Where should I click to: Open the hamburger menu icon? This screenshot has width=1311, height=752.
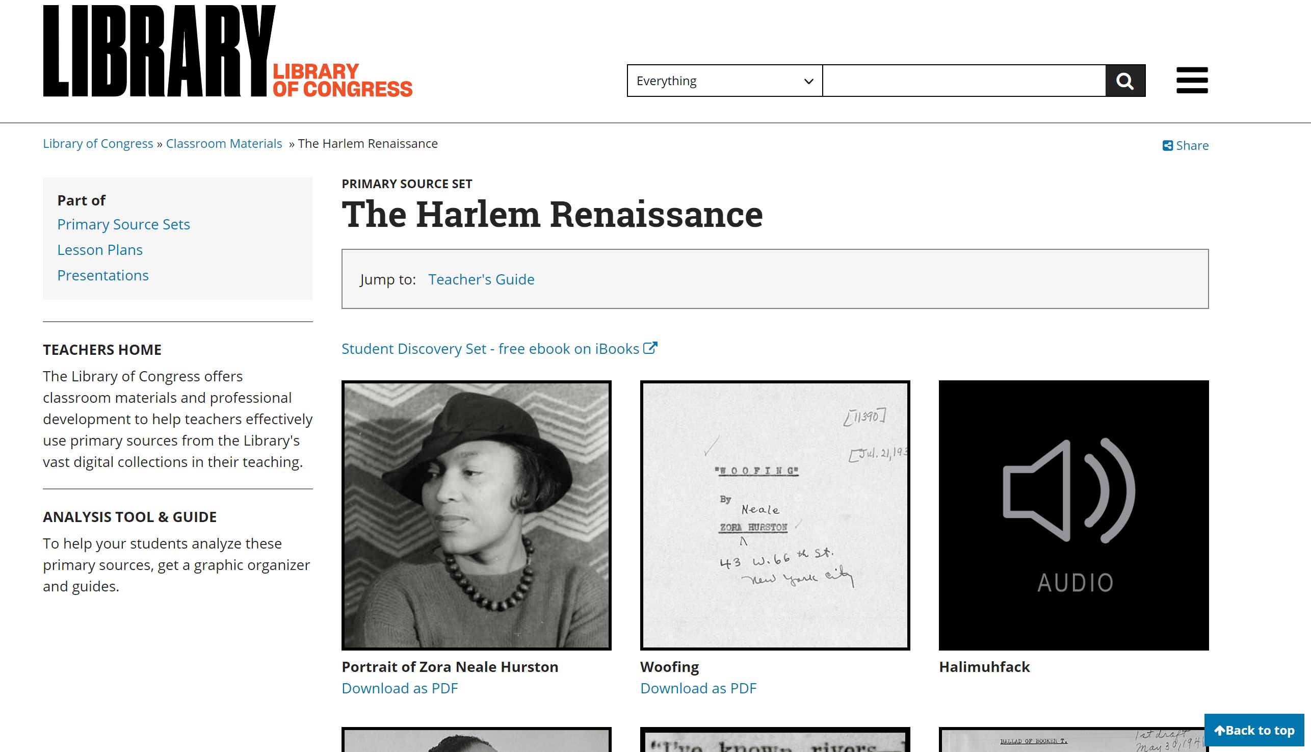click(x=1192, y=81)
